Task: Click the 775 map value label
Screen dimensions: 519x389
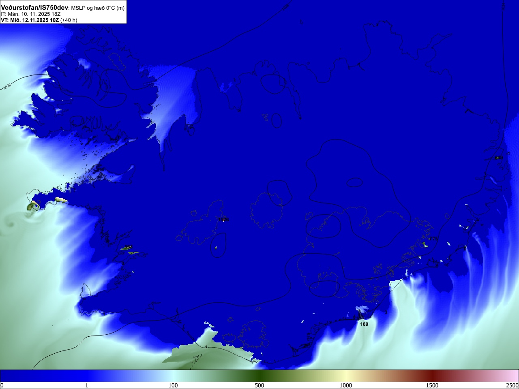Action: point(433,239)
